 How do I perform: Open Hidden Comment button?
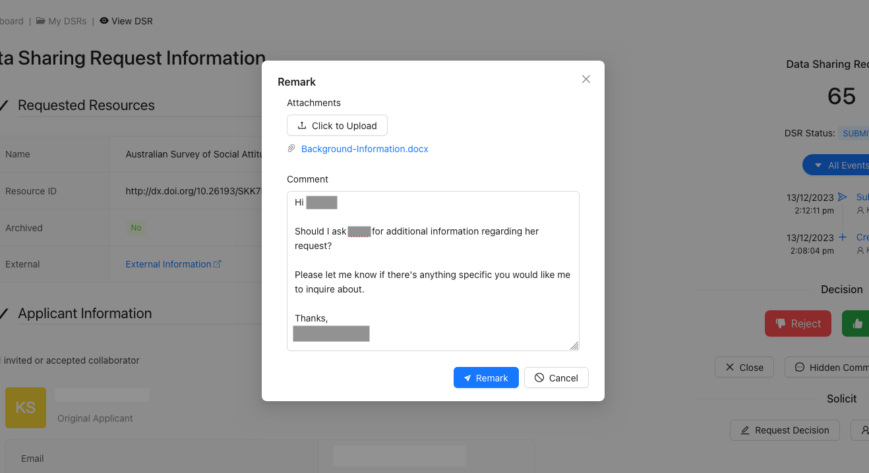[x=827, y=368]
